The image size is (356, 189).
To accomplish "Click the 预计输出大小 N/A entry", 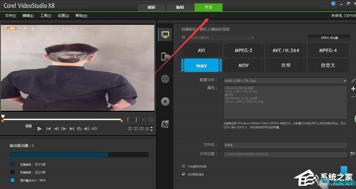I will coord(33,180).
